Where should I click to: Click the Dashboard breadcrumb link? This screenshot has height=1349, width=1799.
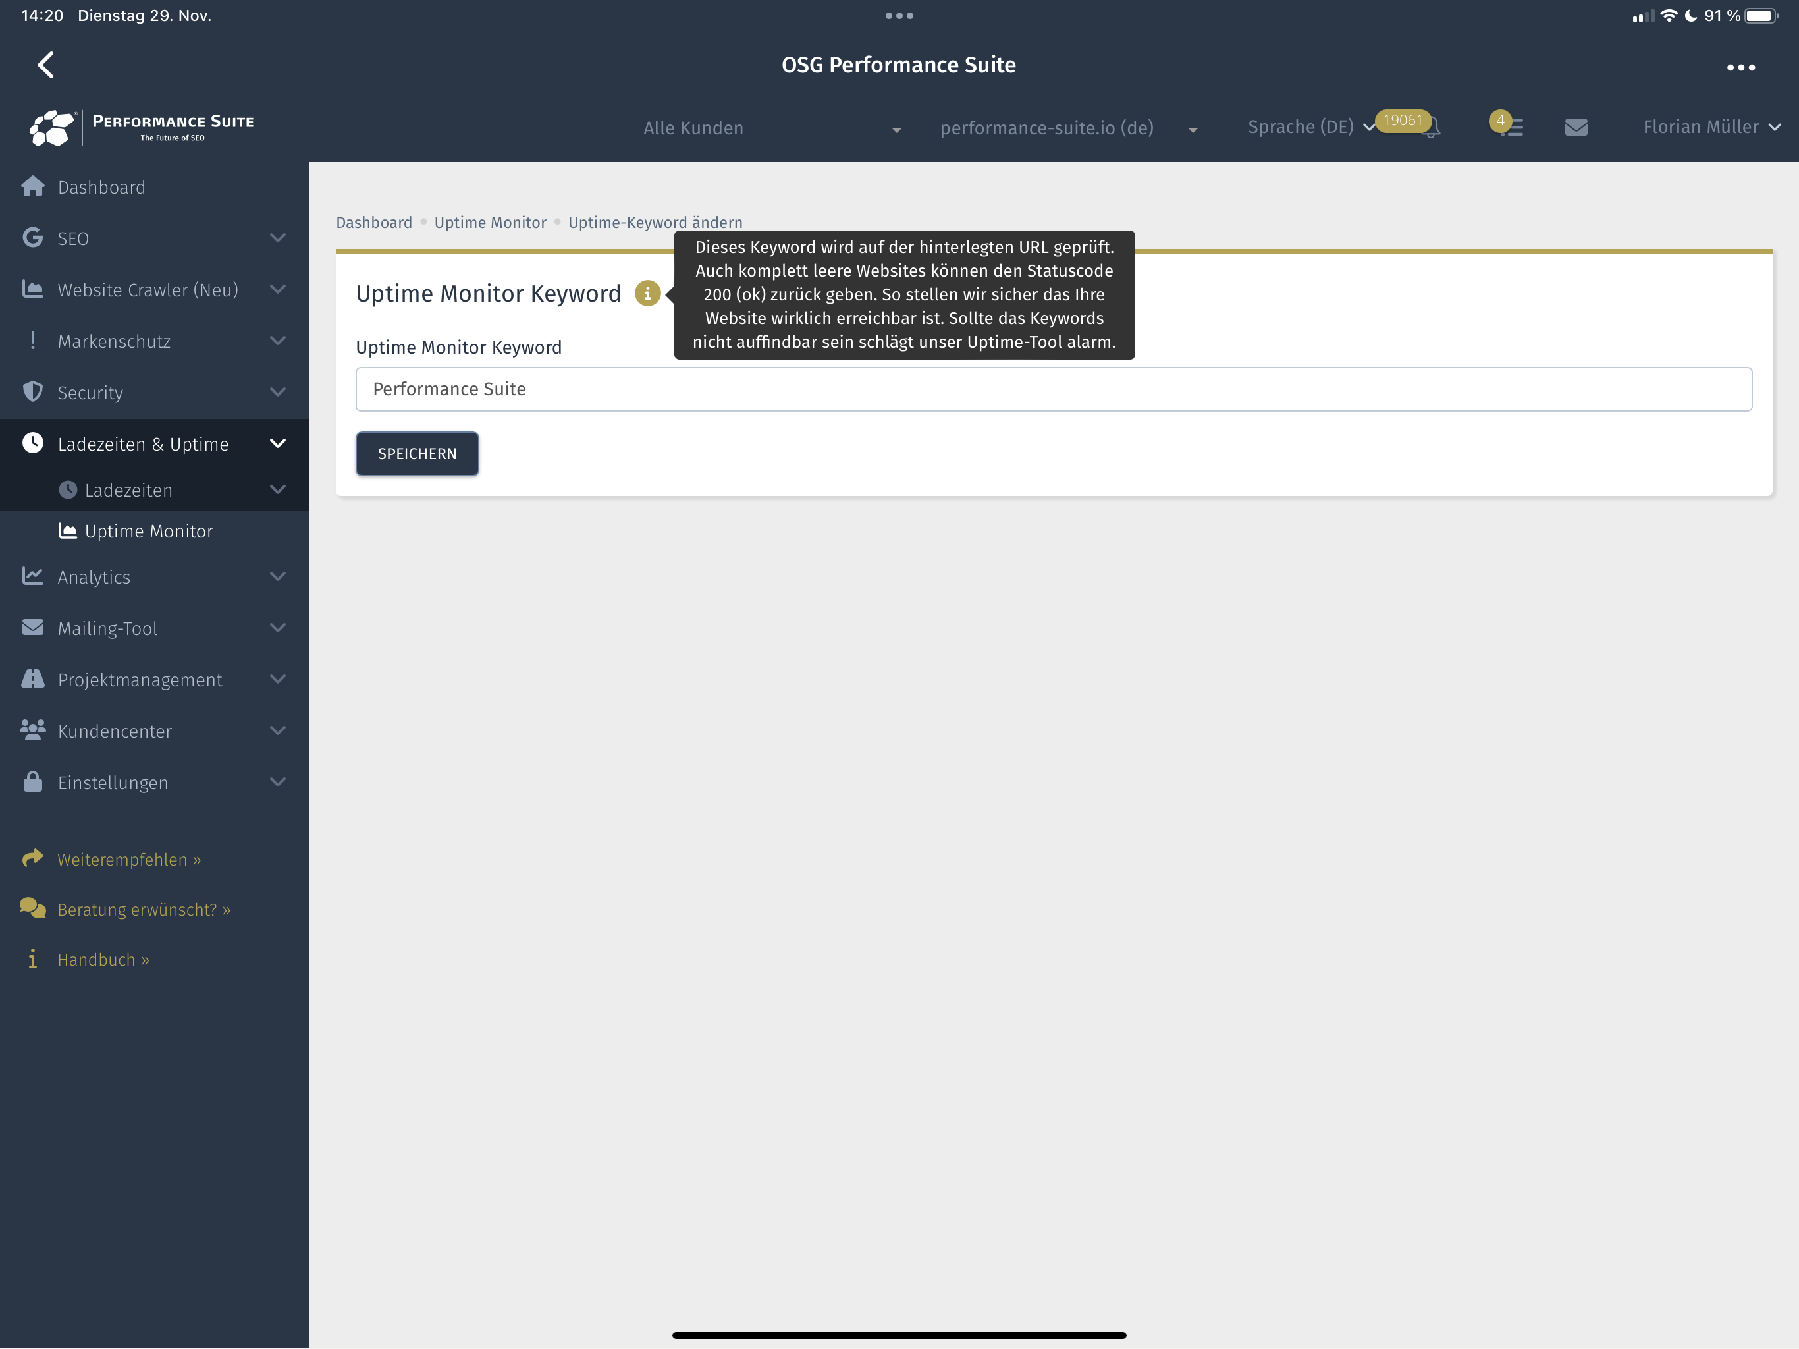point(374,222)
